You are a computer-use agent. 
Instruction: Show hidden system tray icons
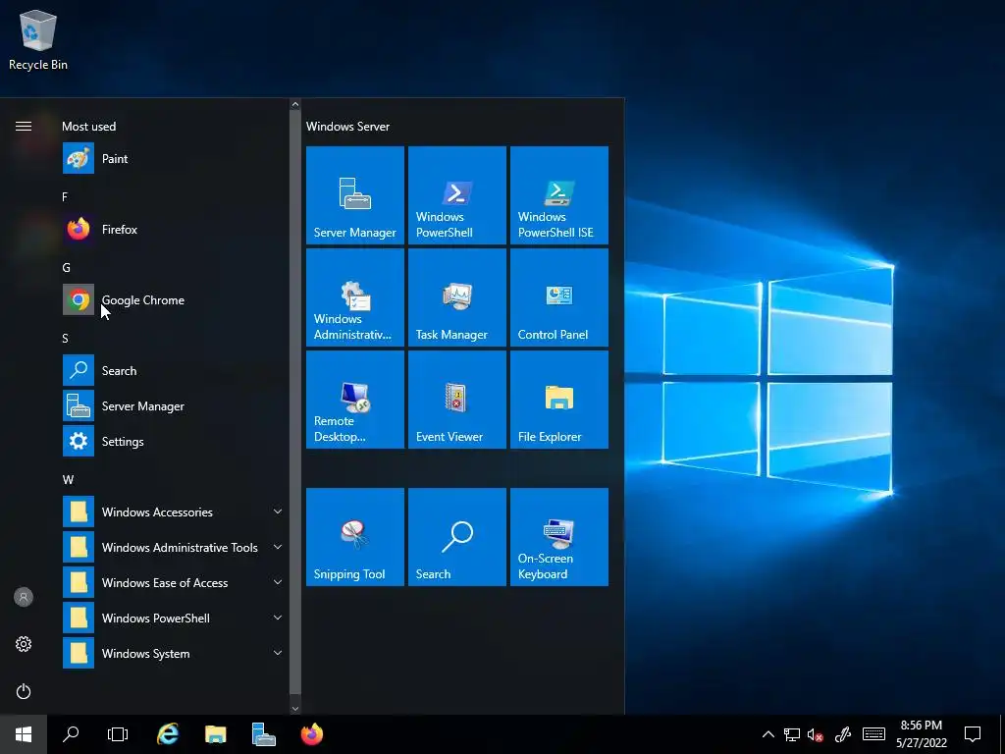click(767, 734)
